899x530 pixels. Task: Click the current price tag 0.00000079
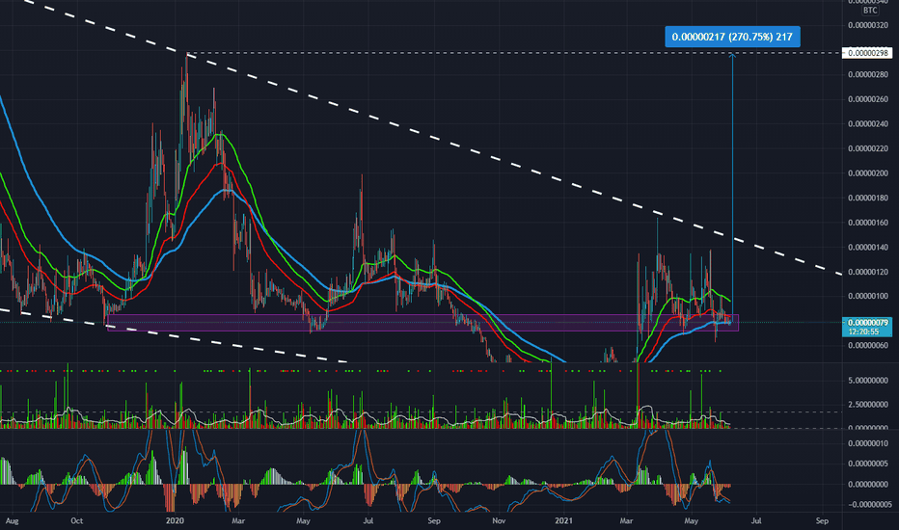tap(867, 323)
